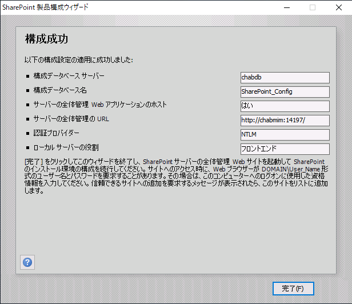
Task: Click the 以下の構成設定の適用に成功しました text
Action: pyautogui.click(x=79, y=60)
